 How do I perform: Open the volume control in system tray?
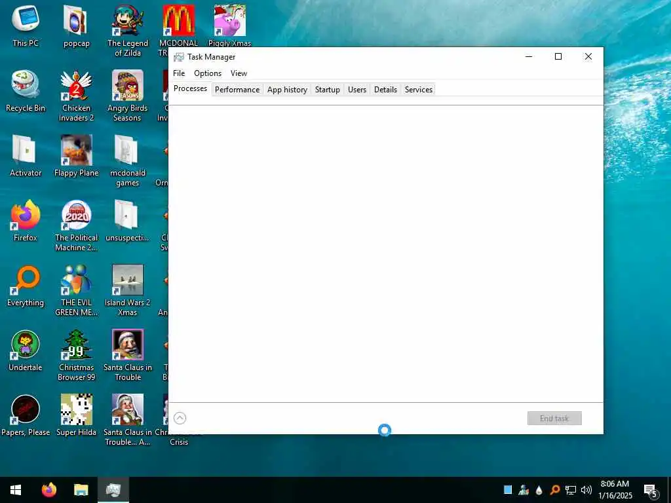(586, 490)
